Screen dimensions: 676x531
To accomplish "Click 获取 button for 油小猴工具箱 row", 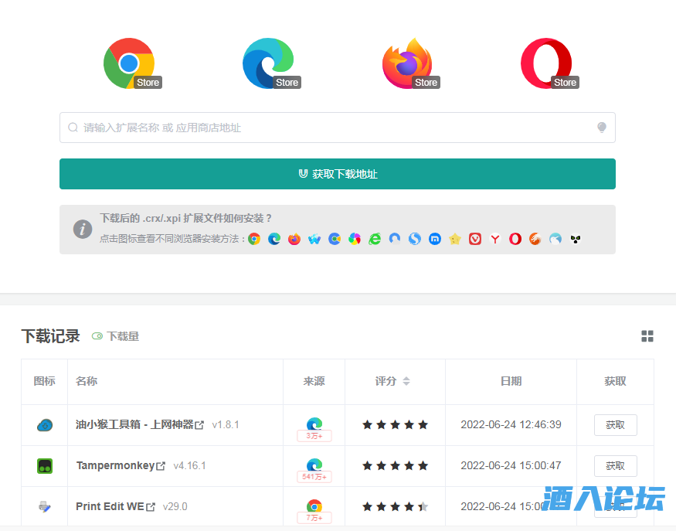I will pos(615,425).
